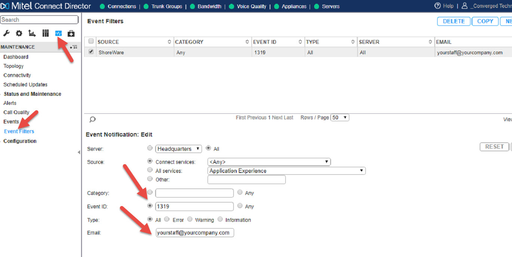The height and width of the screenshot is (257, 512).
Task: Select the Type Warning radio button
Action: [190, 219]
